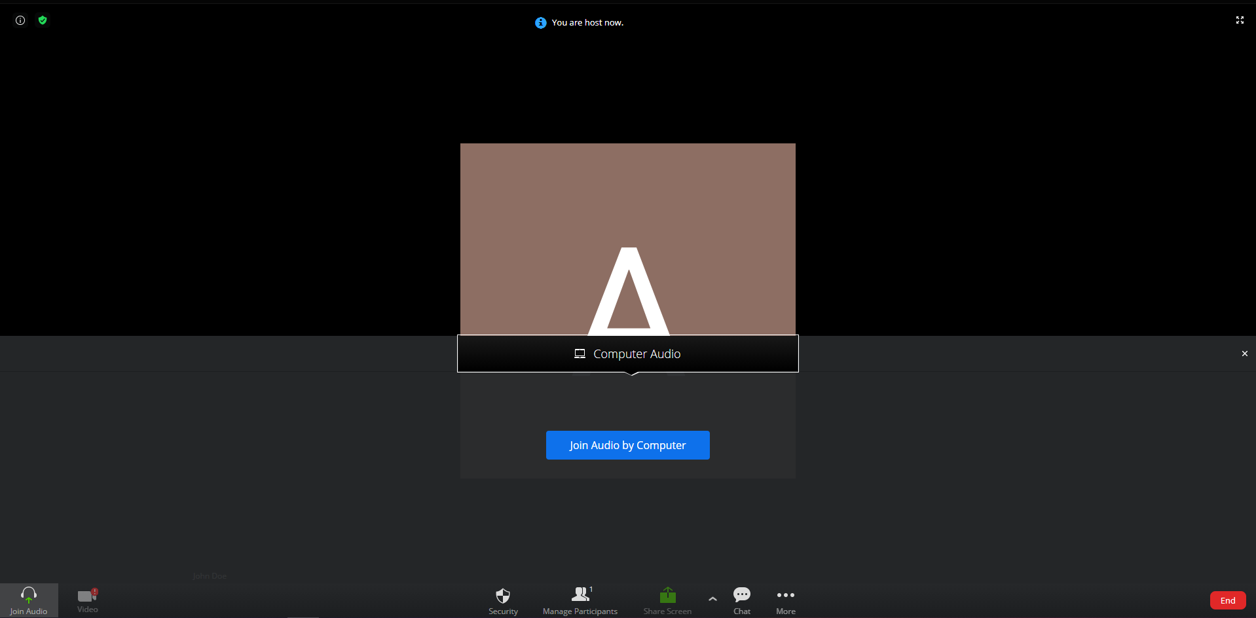This screenshot has width=1256, height=618.
Task: Click the 'You are host now.' notification
Action: [x=587, y=22]
